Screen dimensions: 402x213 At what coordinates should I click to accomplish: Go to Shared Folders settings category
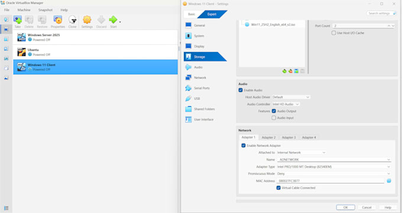(205, 109)
